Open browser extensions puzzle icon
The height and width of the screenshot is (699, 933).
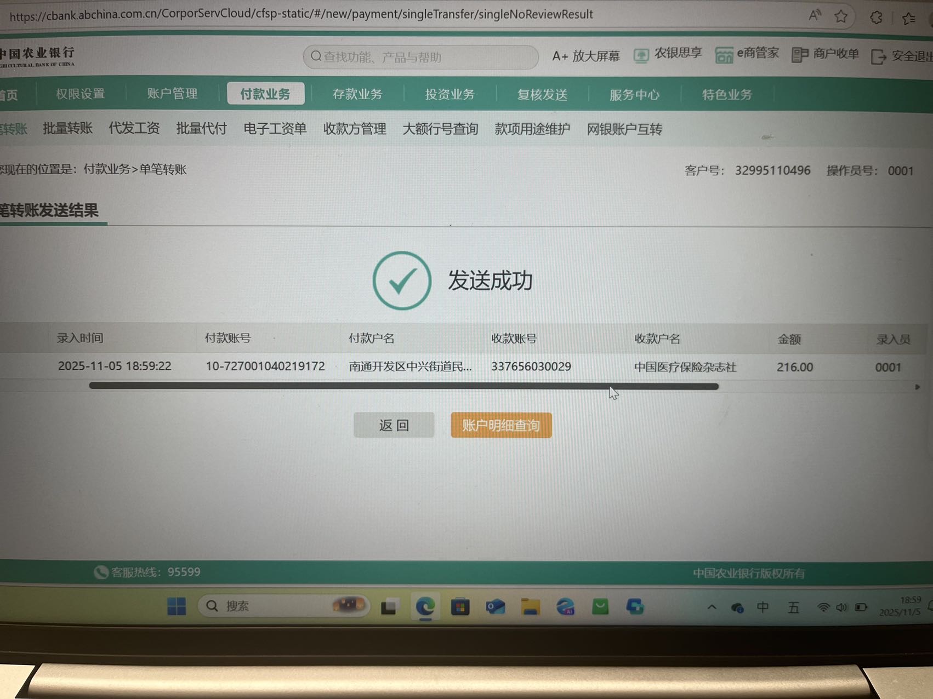(x=876, y=18)
